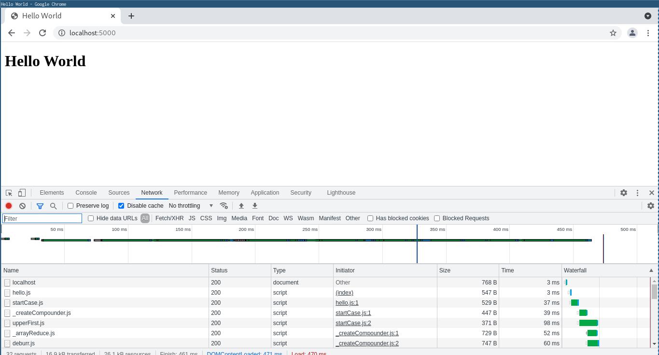Open the Sources tab
The image size is (659, 355).
pos(119,193)
